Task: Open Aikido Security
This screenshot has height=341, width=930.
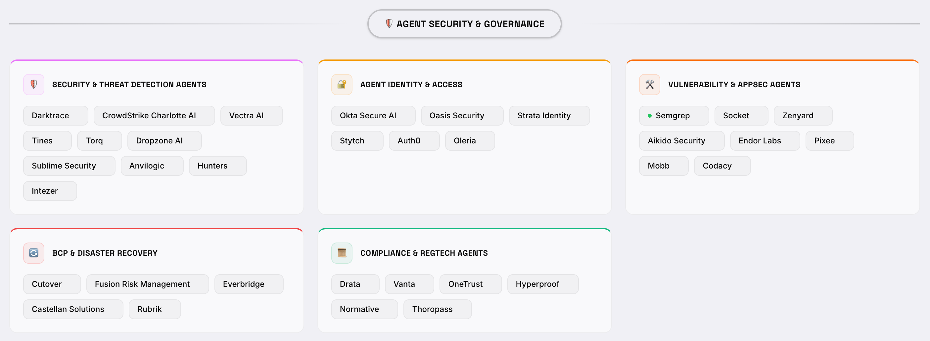Action: (x=682, y=141)
